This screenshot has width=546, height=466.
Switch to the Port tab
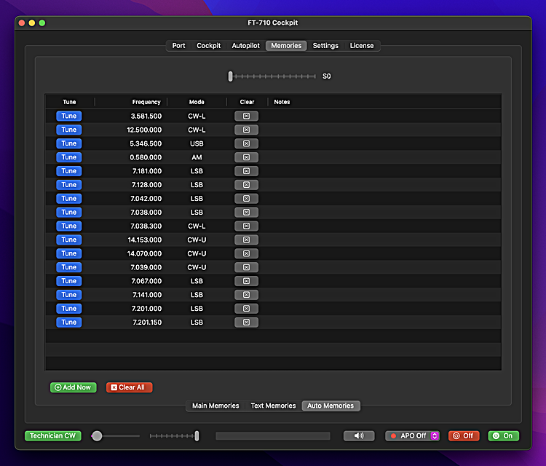coord(178,46)
